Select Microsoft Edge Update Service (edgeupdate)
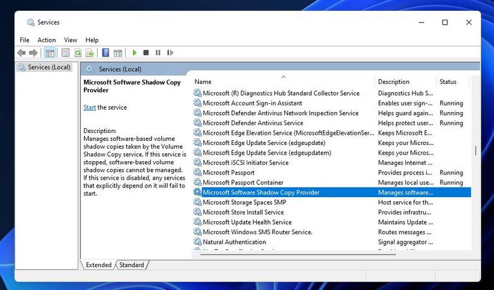The height and width of the screenshot is (290, 494). (264, 143)
